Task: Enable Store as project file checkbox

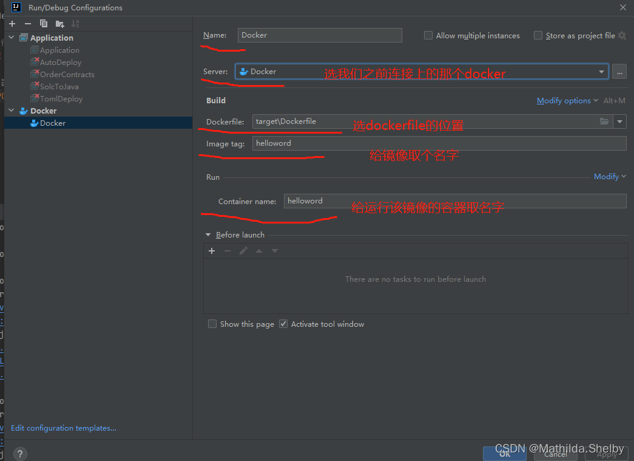Action: (x=538, y=35)
